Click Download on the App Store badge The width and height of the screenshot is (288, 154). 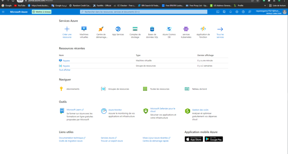tap(194, 139)
